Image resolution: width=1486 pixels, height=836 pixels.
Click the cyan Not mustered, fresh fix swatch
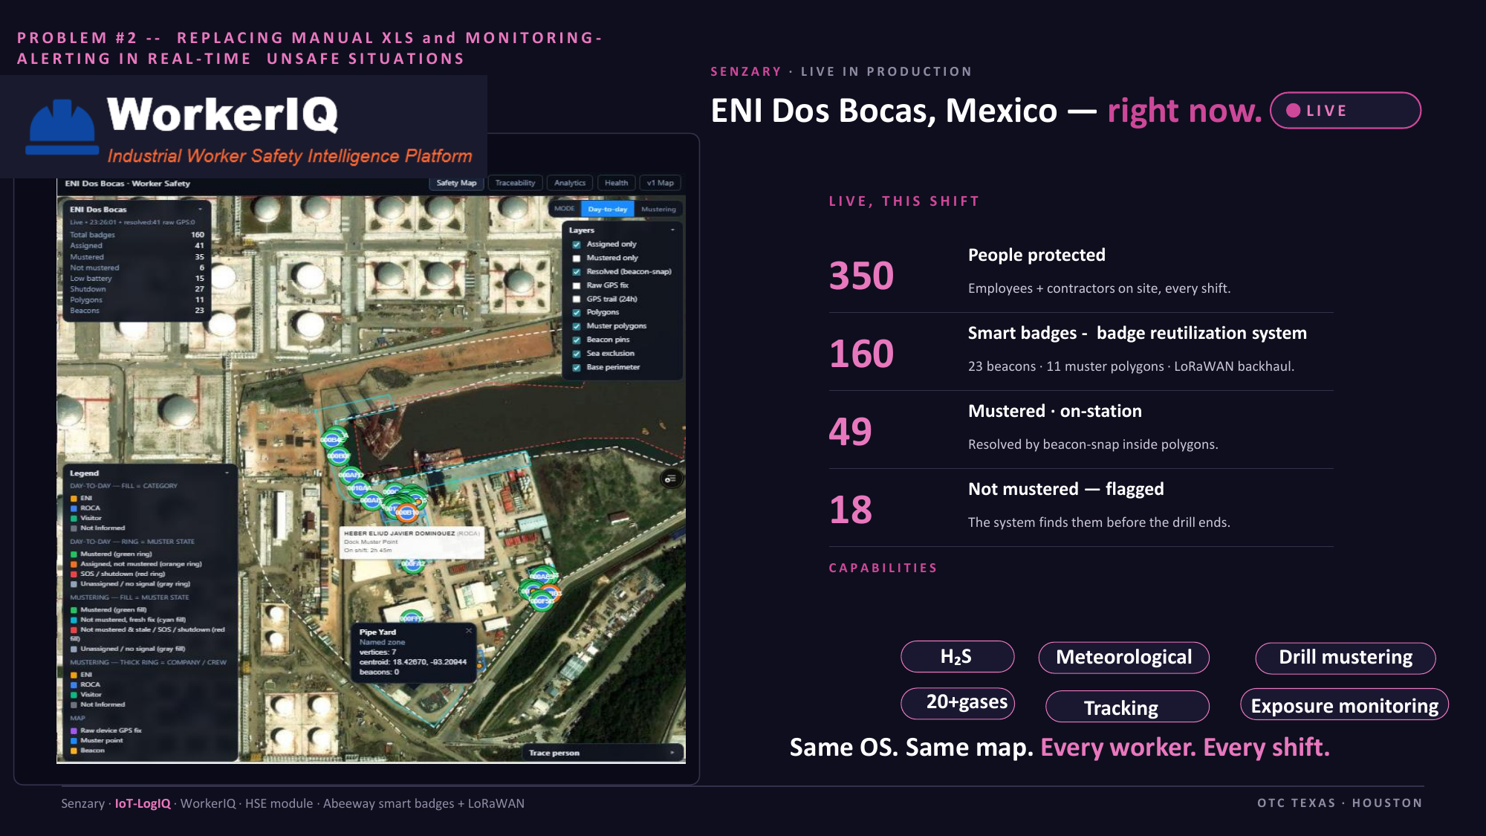click(74, 620)
